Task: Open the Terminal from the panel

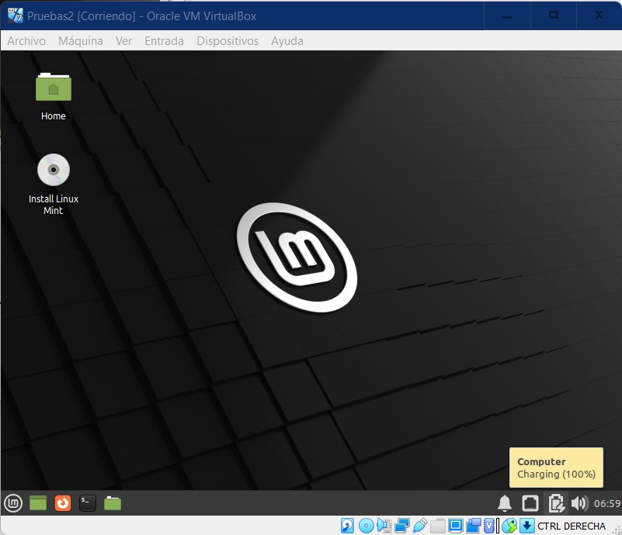Action: (88, 503)
